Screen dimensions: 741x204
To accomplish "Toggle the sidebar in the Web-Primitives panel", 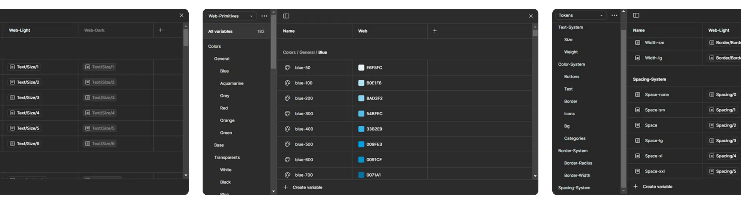I will coord(286,16).
